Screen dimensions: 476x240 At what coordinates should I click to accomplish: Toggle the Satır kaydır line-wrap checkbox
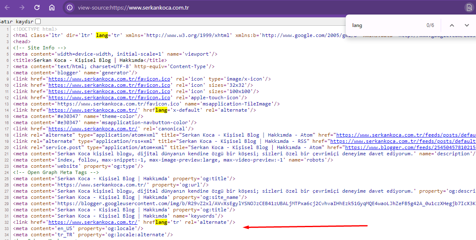38,22
